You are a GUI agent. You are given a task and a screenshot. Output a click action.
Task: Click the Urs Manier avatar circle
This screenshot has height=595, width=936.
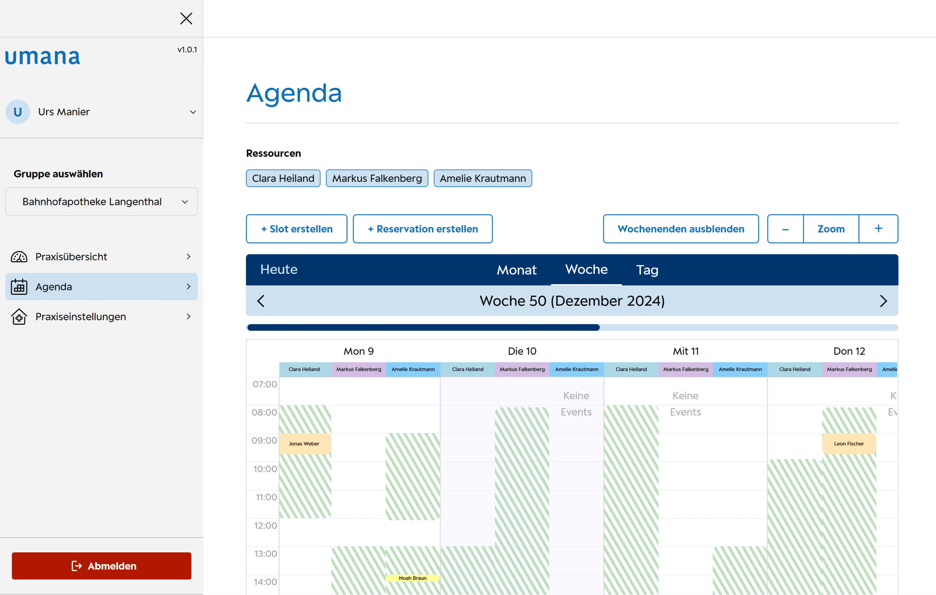pos(18,112)
